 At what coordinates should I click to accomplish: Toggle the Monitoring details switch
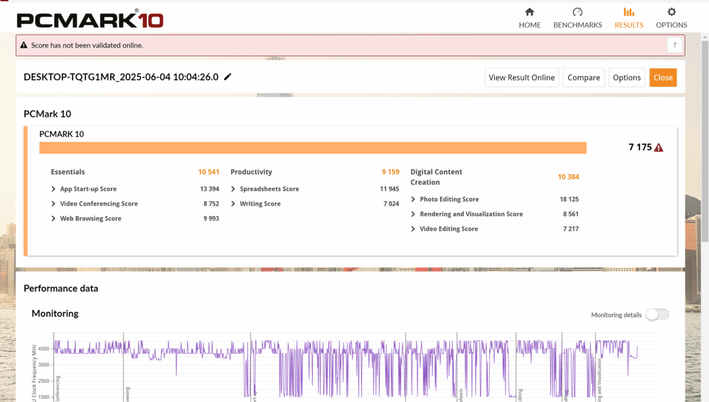[x=657, y=315]
